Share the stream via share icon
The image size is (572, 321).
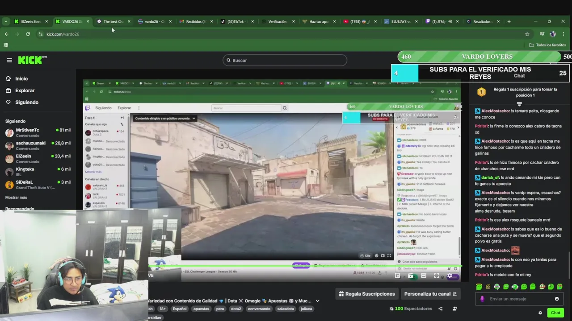(x=440, y=309)
